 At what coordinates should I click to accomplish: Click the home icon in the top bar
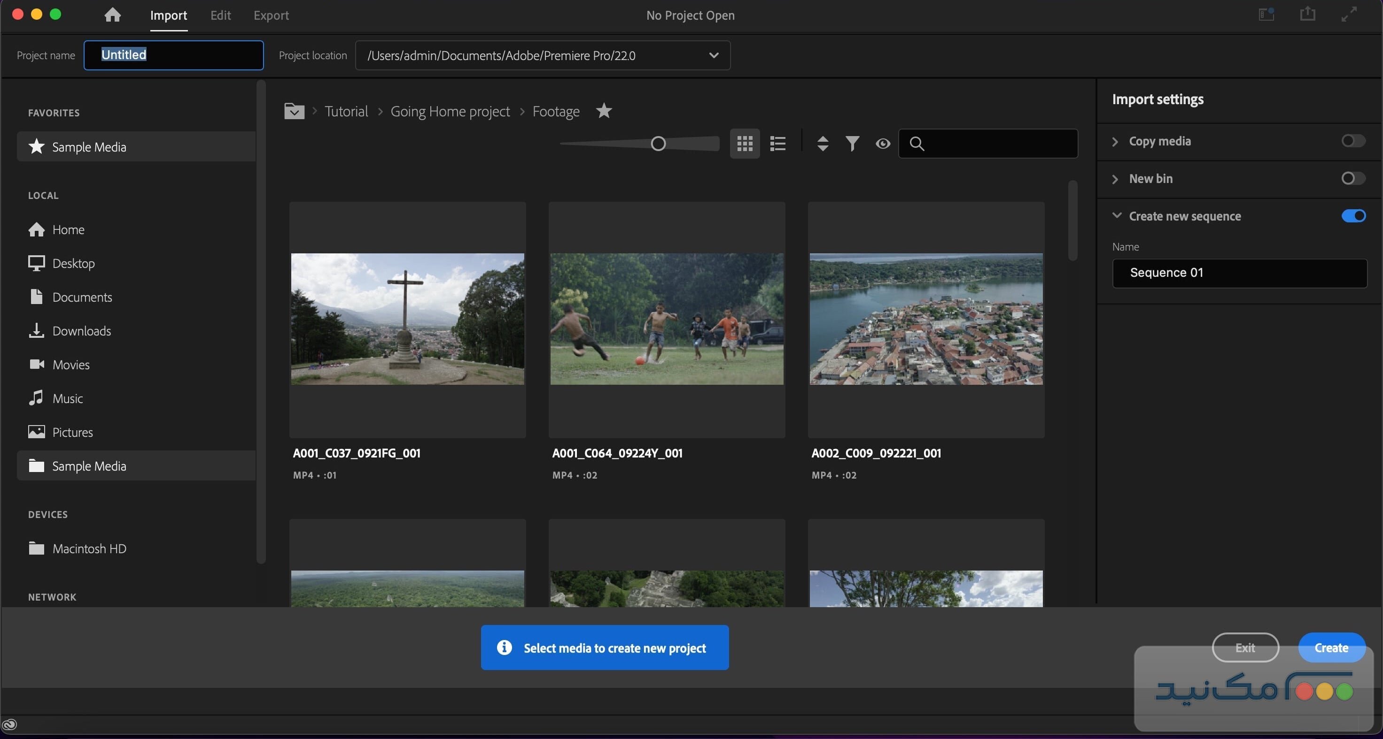tap(112, 15)
